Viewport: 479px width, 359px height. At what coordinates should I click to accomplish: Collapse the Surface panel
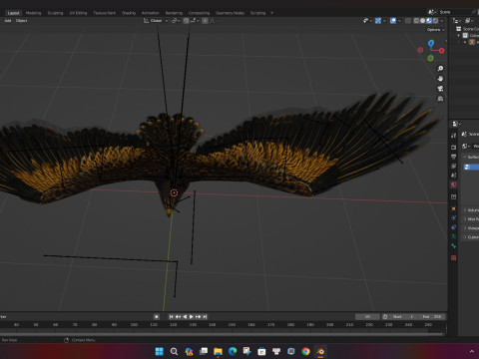(471, 157)
